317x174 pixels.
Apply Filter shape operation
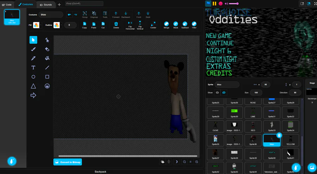coord(194,25)
